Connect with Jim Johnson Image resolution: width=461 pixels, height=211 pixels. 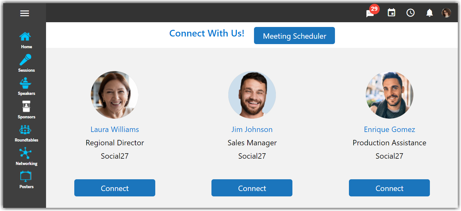(252, 188)
